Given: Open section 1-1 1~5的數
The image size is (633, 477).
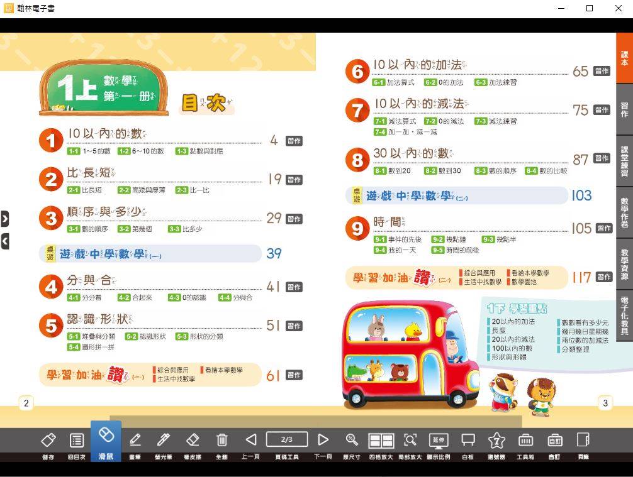Looking at the screenshot, I should [x=89, y=151].
